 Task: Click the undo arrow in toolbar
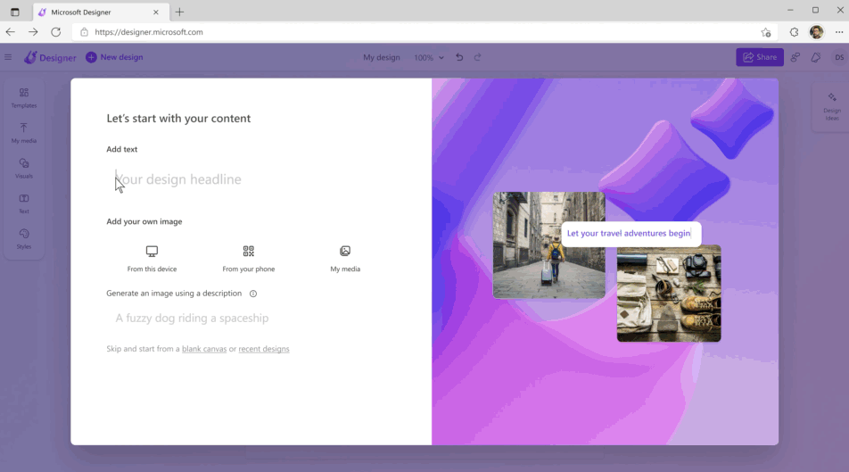(459, 57)
